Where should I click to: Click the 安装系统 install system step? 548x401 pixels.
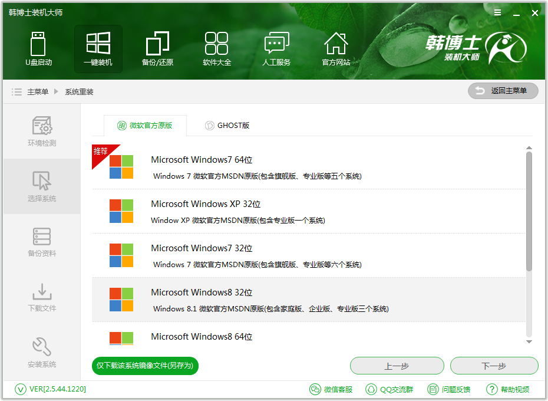tap(42, 353)
